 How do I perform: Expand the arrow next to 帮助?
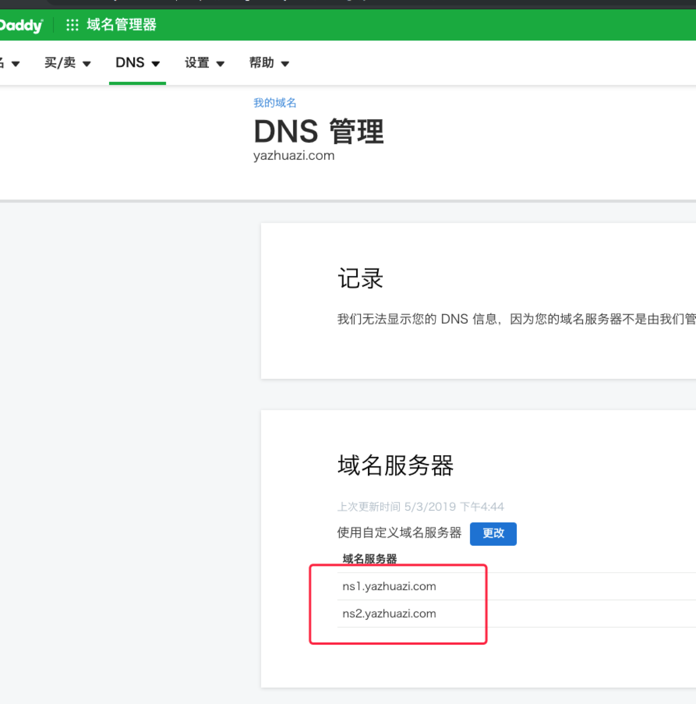[285, 64]
